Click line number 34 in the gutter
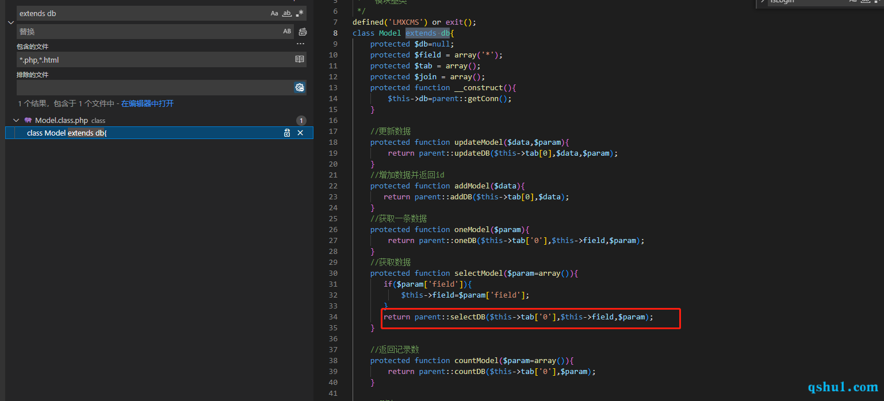 point(333,317)
